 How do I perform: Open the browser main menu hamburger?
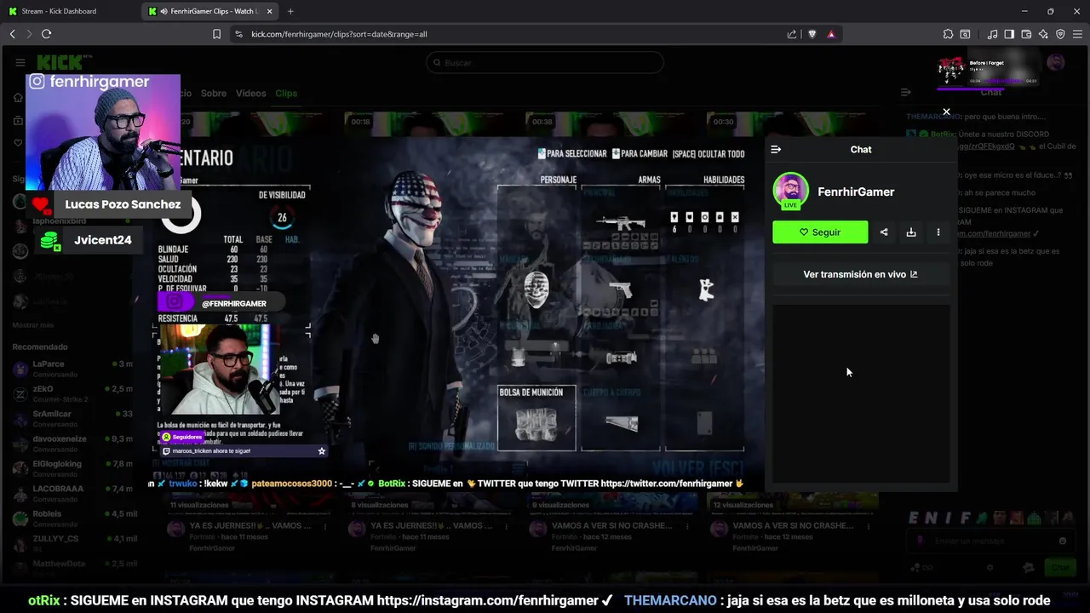[x=1077, y=34]
